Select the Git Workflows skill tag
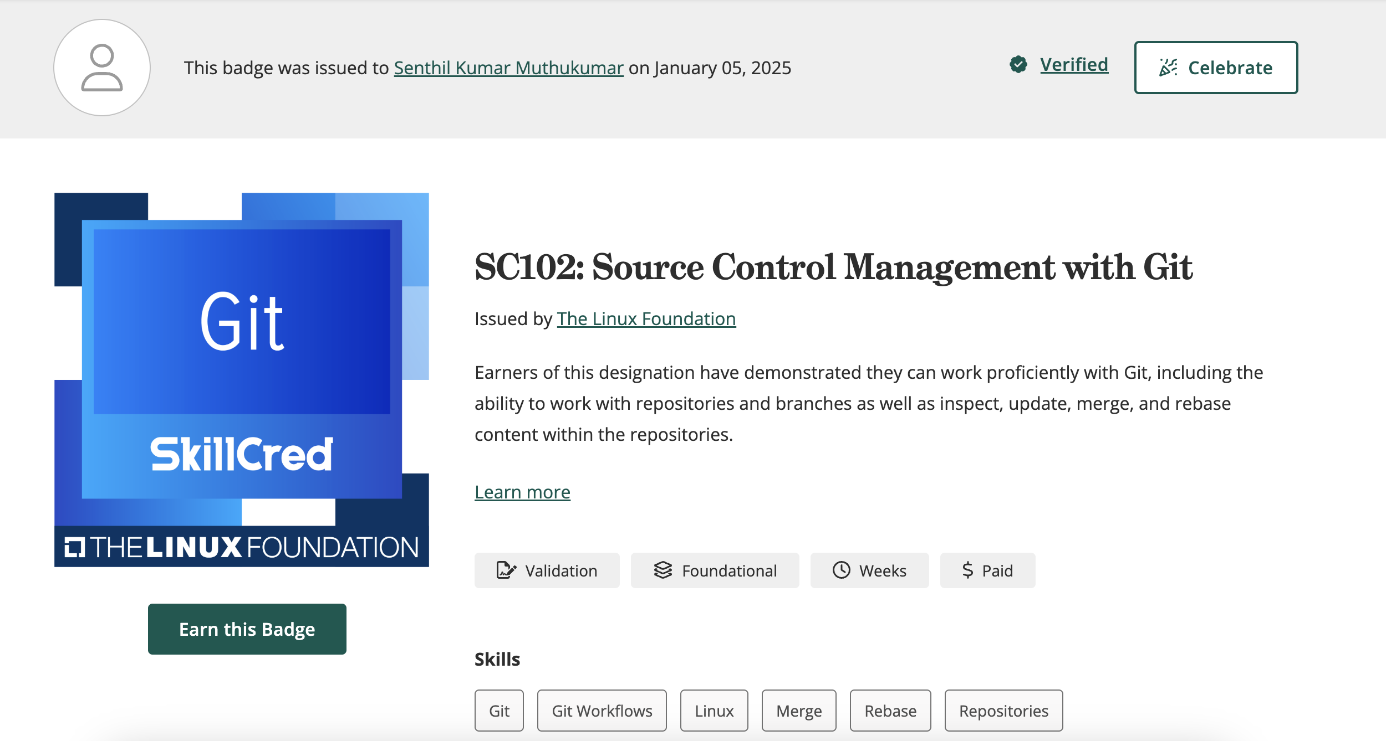This screenshot has width=1386, height=741. coord(602,711)
